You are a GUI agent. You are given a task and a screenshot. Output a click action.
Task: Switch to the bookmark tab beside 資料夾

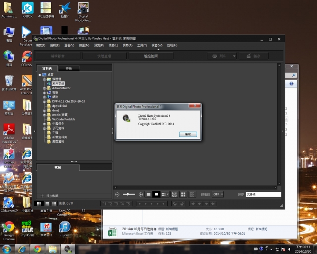point(69,68)
